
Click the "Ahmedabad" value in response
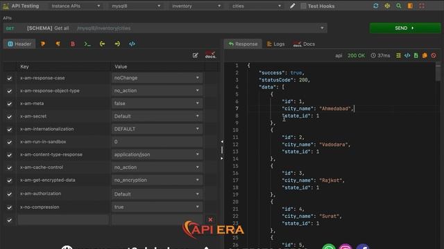coord(335,109)
